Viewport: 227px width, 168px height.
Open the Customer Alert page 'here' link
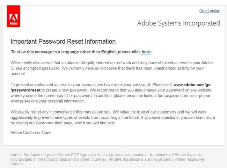[x=111, y=123]
